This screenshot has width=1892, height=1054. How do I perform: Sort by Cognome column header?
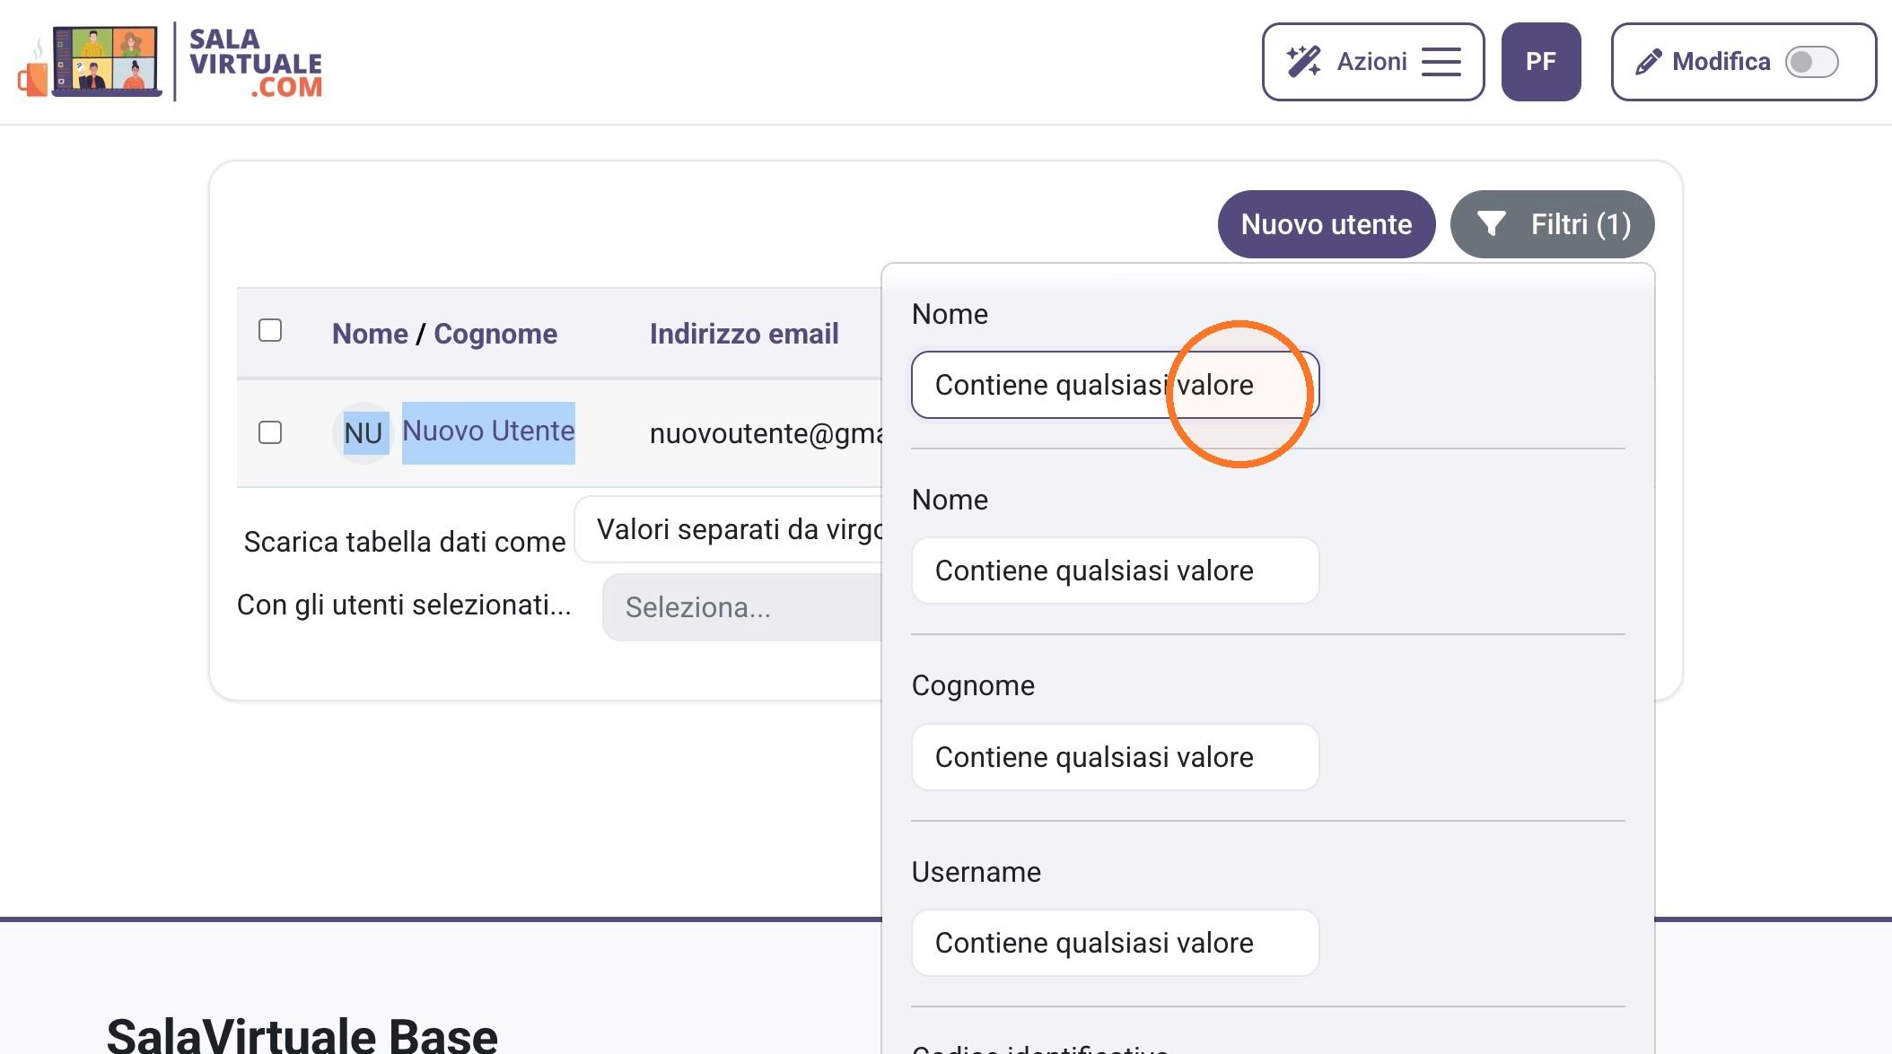point(495,334)
